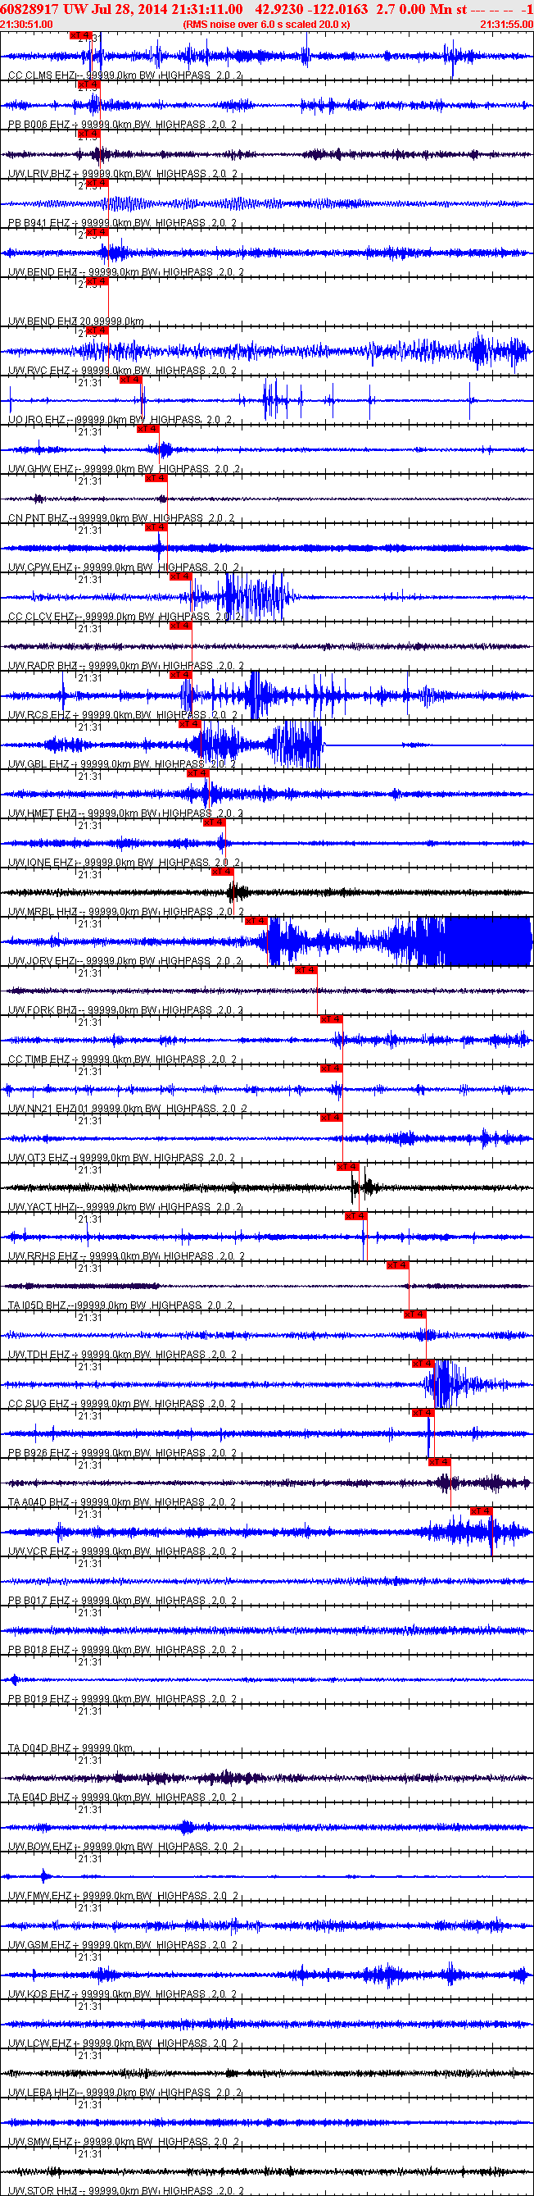Click the 'UW.LEBA HHZ' station label
This screenshot has width=534, height=2196.
(x=42, y=2093)
